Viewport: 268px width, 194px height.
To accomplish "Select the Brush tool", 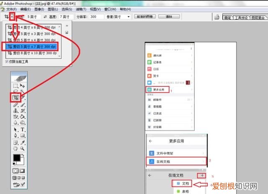I will coord(23,105).
